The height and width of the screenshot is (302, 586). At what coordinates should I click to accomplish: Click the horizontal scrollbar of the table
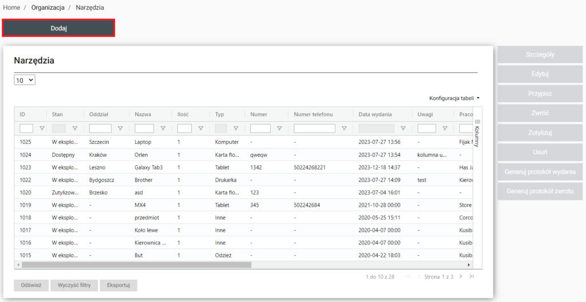click(x=136, y=265)
